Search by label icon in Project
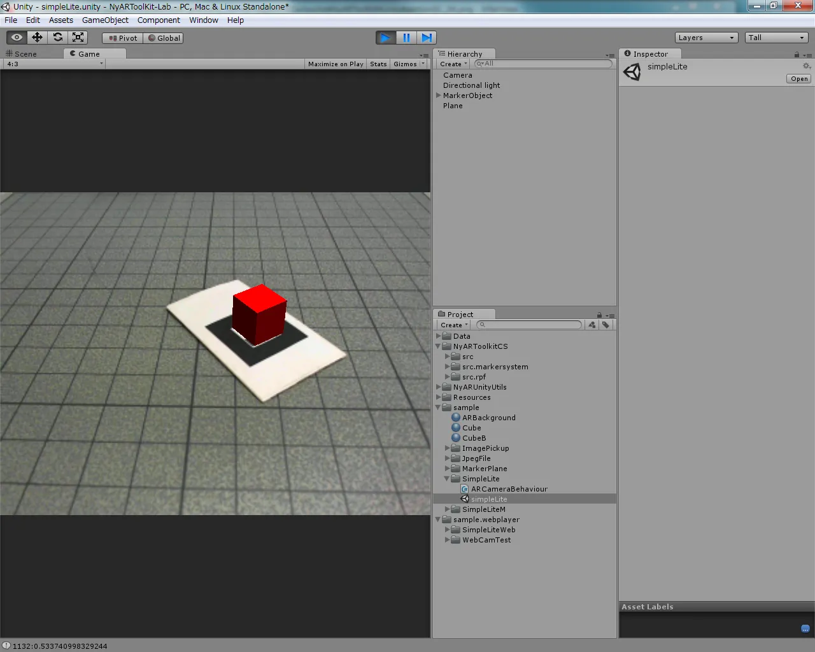Image resolution: width=815 pixels, height=652 pixels. click(x=606, y=325)
